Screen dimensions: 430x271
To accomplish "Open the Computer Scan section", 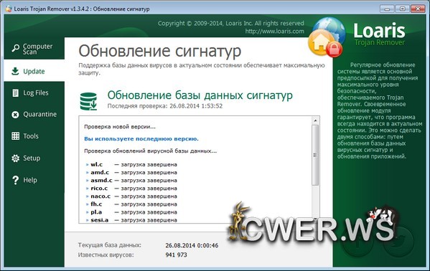I will pyautogui.click(x=34, y=48).
